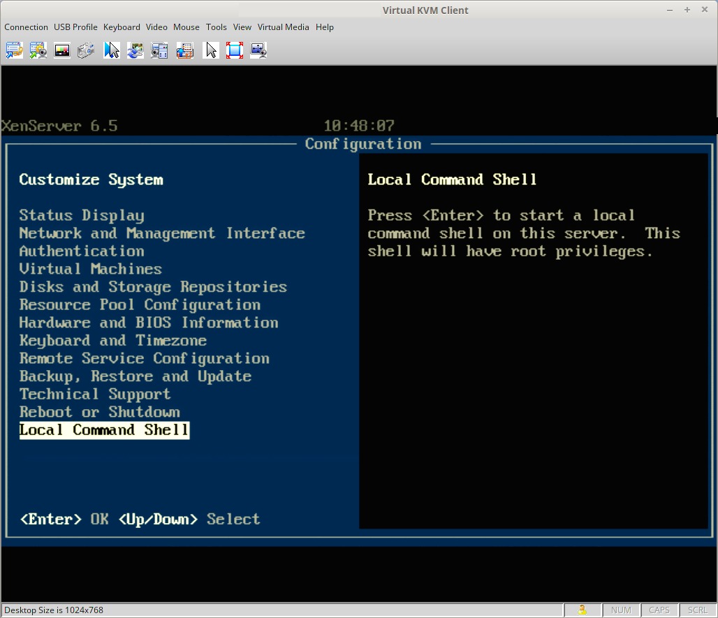Screen dimensions: 718x618
Task: Open the video settings icon with the webcam and gear
Action: pyautogui.click(x=38, y=50)
